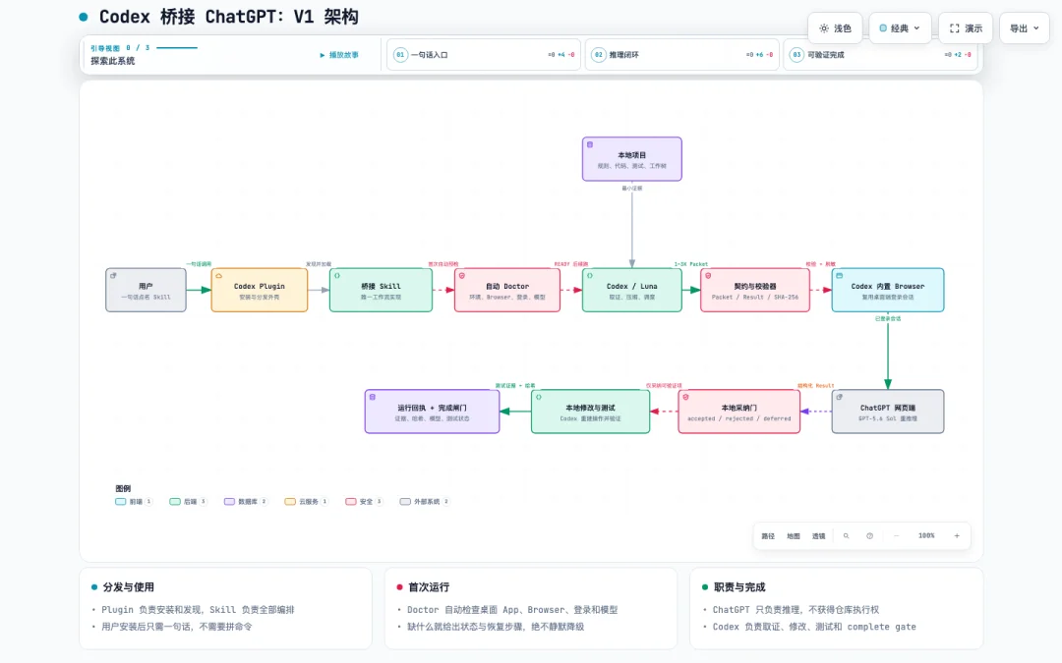1062x663 pixels.
Task: Click the help question mark icon
Action: 869,536
